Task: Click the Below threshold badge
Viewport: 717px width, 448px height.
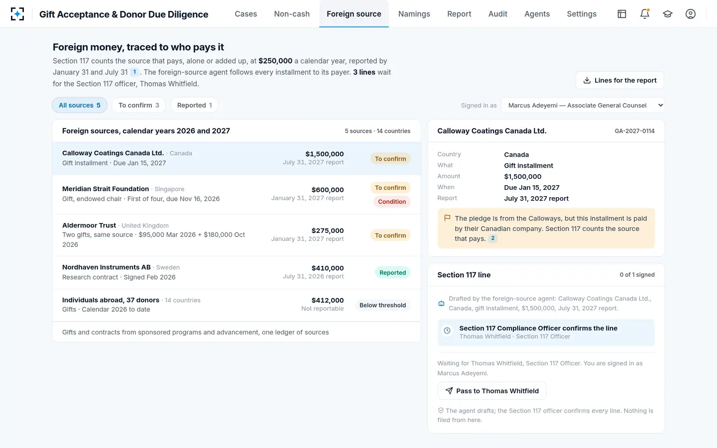Action: click(383, 305)
